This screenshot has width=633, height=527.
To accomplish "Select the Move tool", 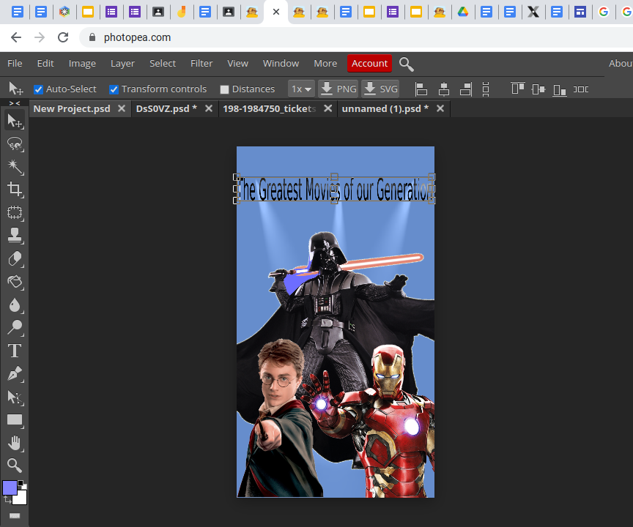I will [x=15, y=121].
